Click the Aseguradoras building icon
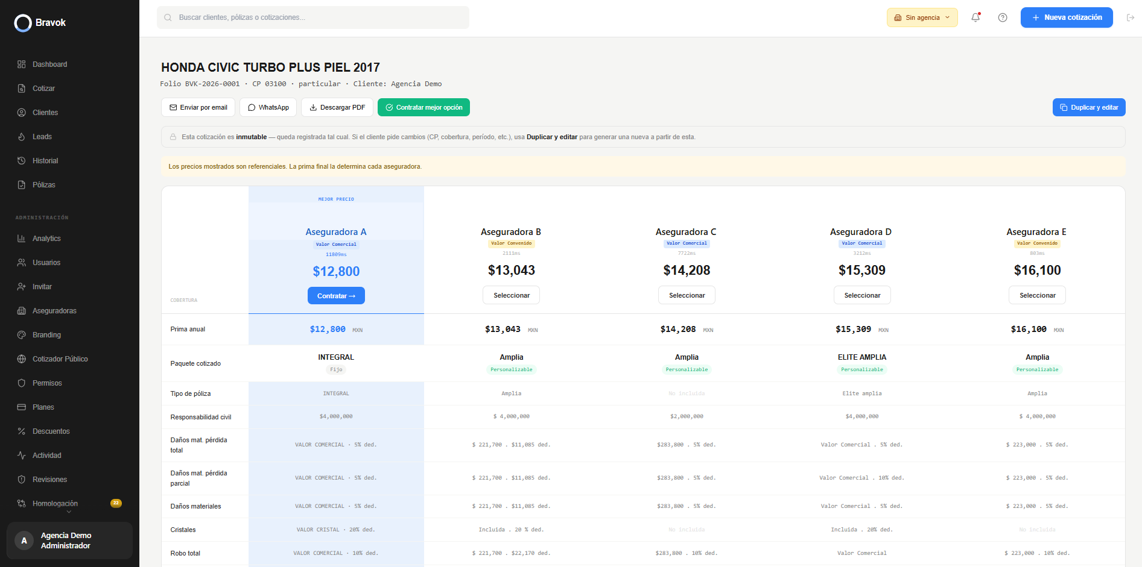This screenshot has width=1142, height=567. click(22, 311)
